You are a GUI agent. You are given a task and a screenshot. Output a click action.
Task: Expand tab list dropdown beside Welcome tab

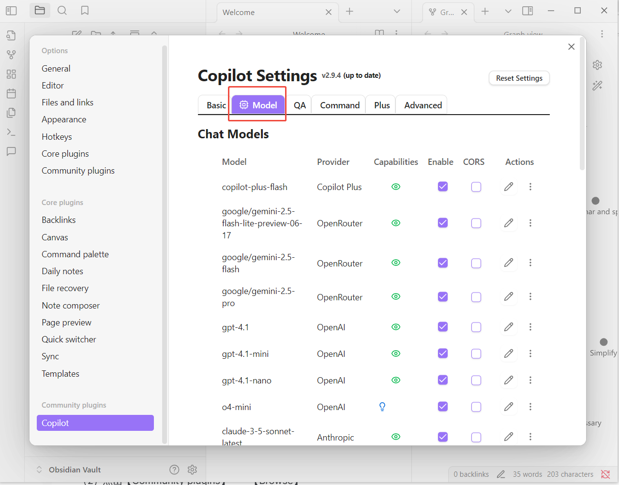(x=397, y=11)
